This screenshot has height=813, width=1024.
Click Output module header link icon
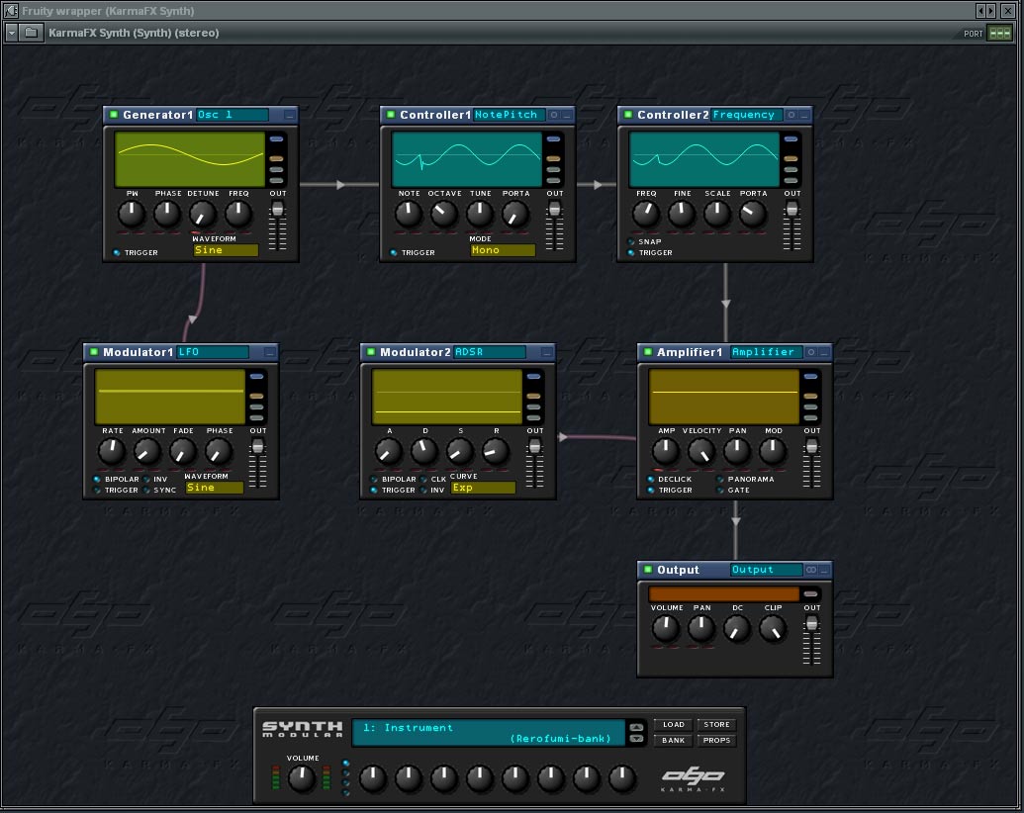810,570
